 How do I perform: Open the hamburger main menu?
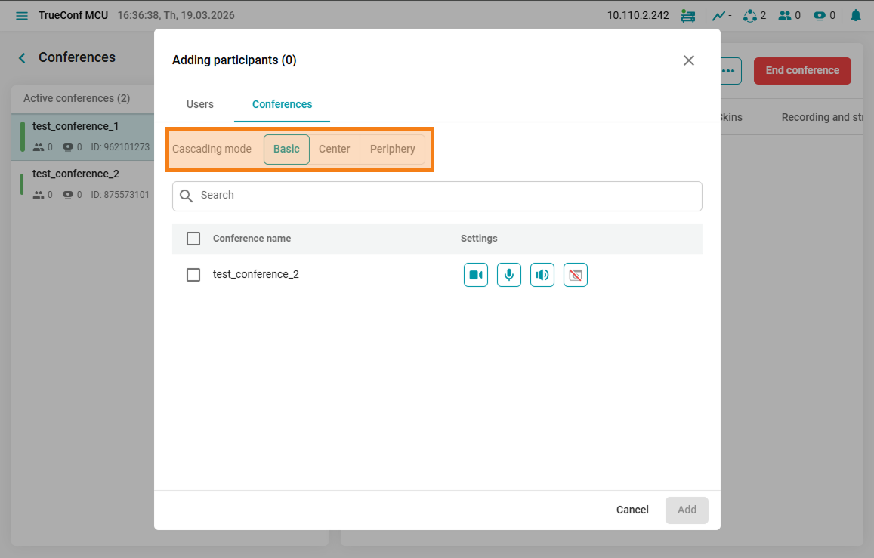[x=22, y=16]
